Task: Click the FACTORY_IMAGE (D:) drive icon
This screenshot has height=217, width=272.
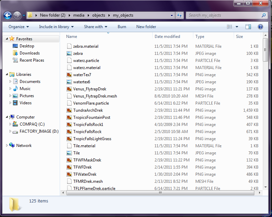Action: pos(15,132)
